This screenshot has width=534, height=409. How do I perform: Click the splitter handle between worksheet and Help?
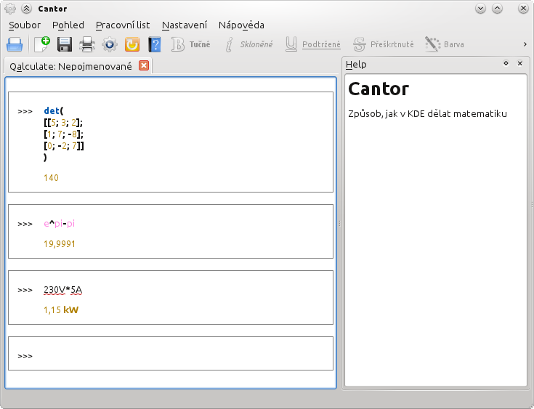click(x=339, y=224)
